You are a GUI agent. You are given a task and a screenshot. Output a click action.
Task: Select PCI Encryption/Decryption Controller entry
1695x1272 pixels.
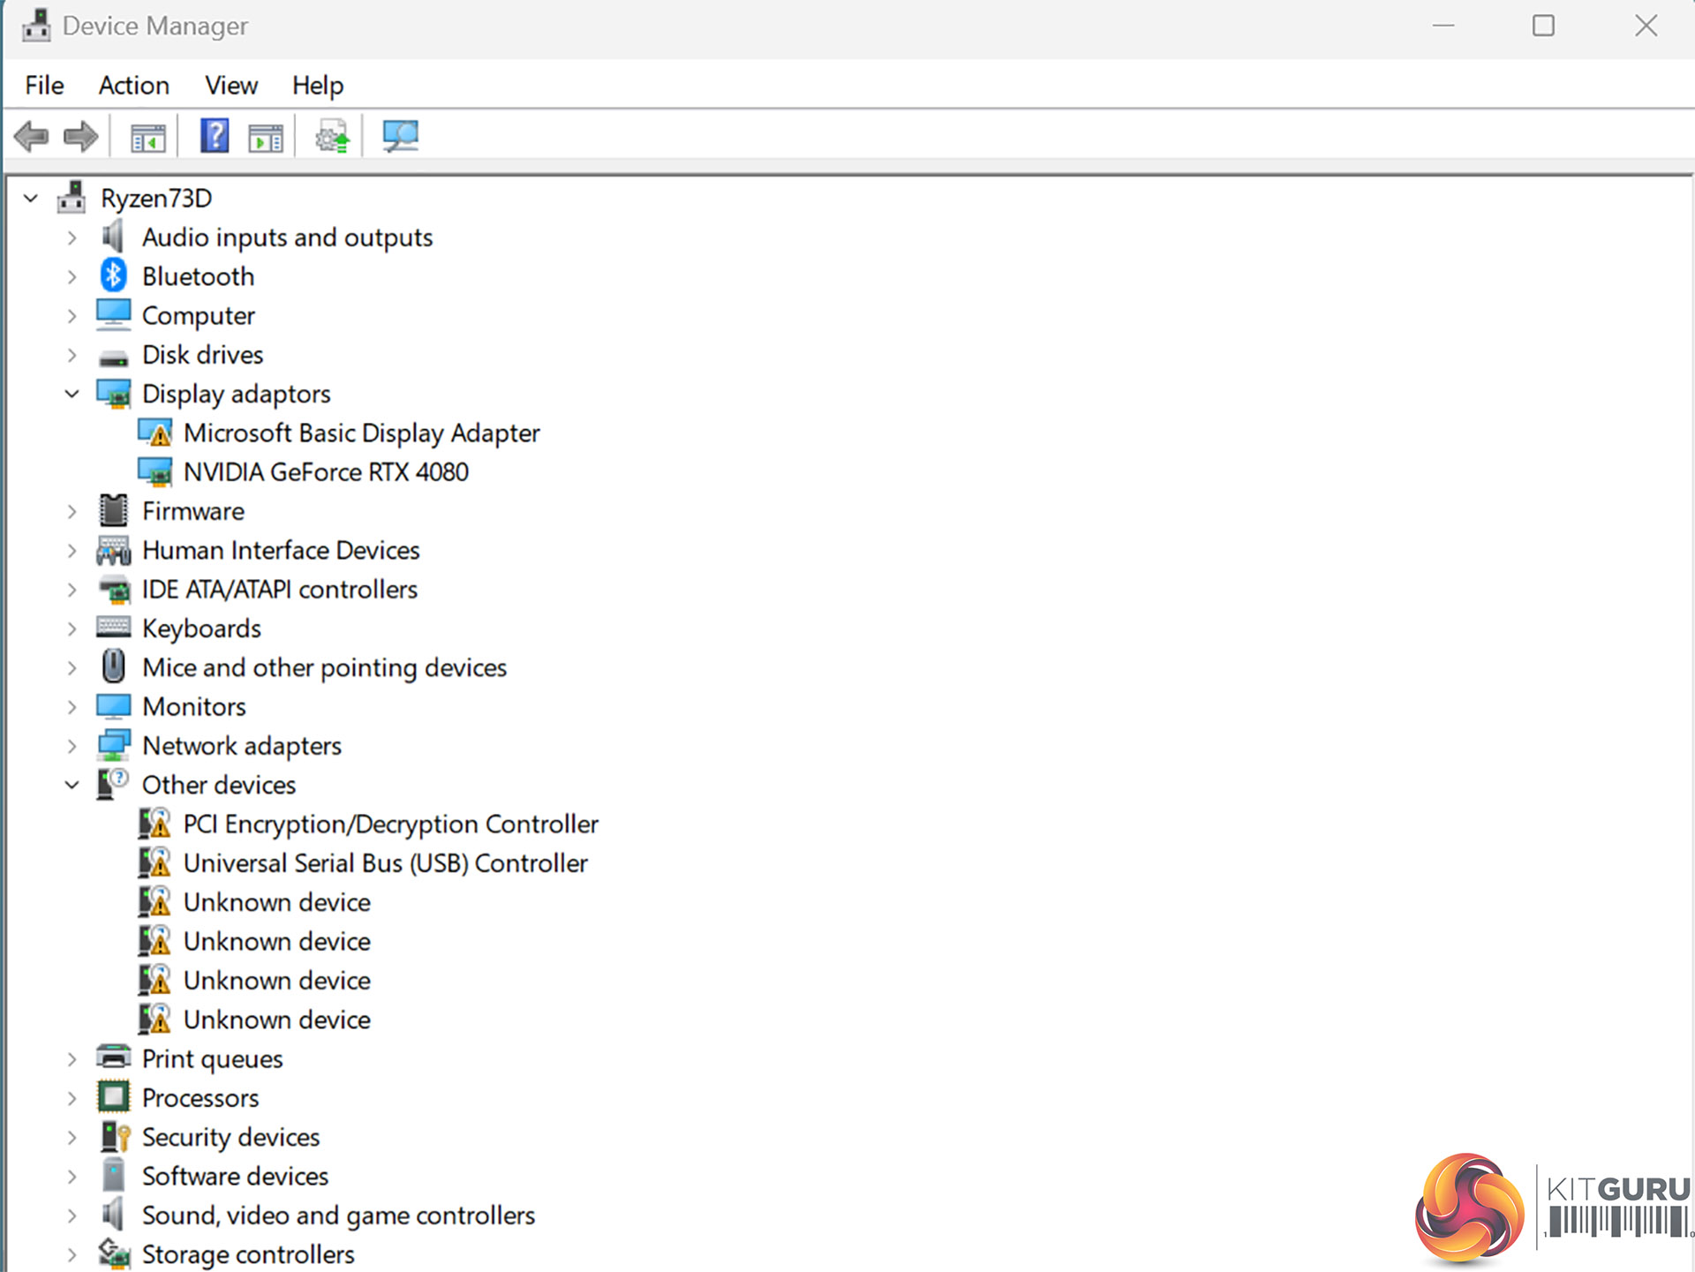[x=390, y=824]
